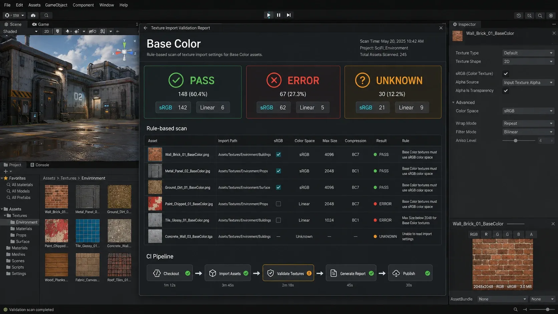The width and height of the screenshot is (558, 314).
Task: Click the back arrow in validation report
Action: [x=146, y=28]
